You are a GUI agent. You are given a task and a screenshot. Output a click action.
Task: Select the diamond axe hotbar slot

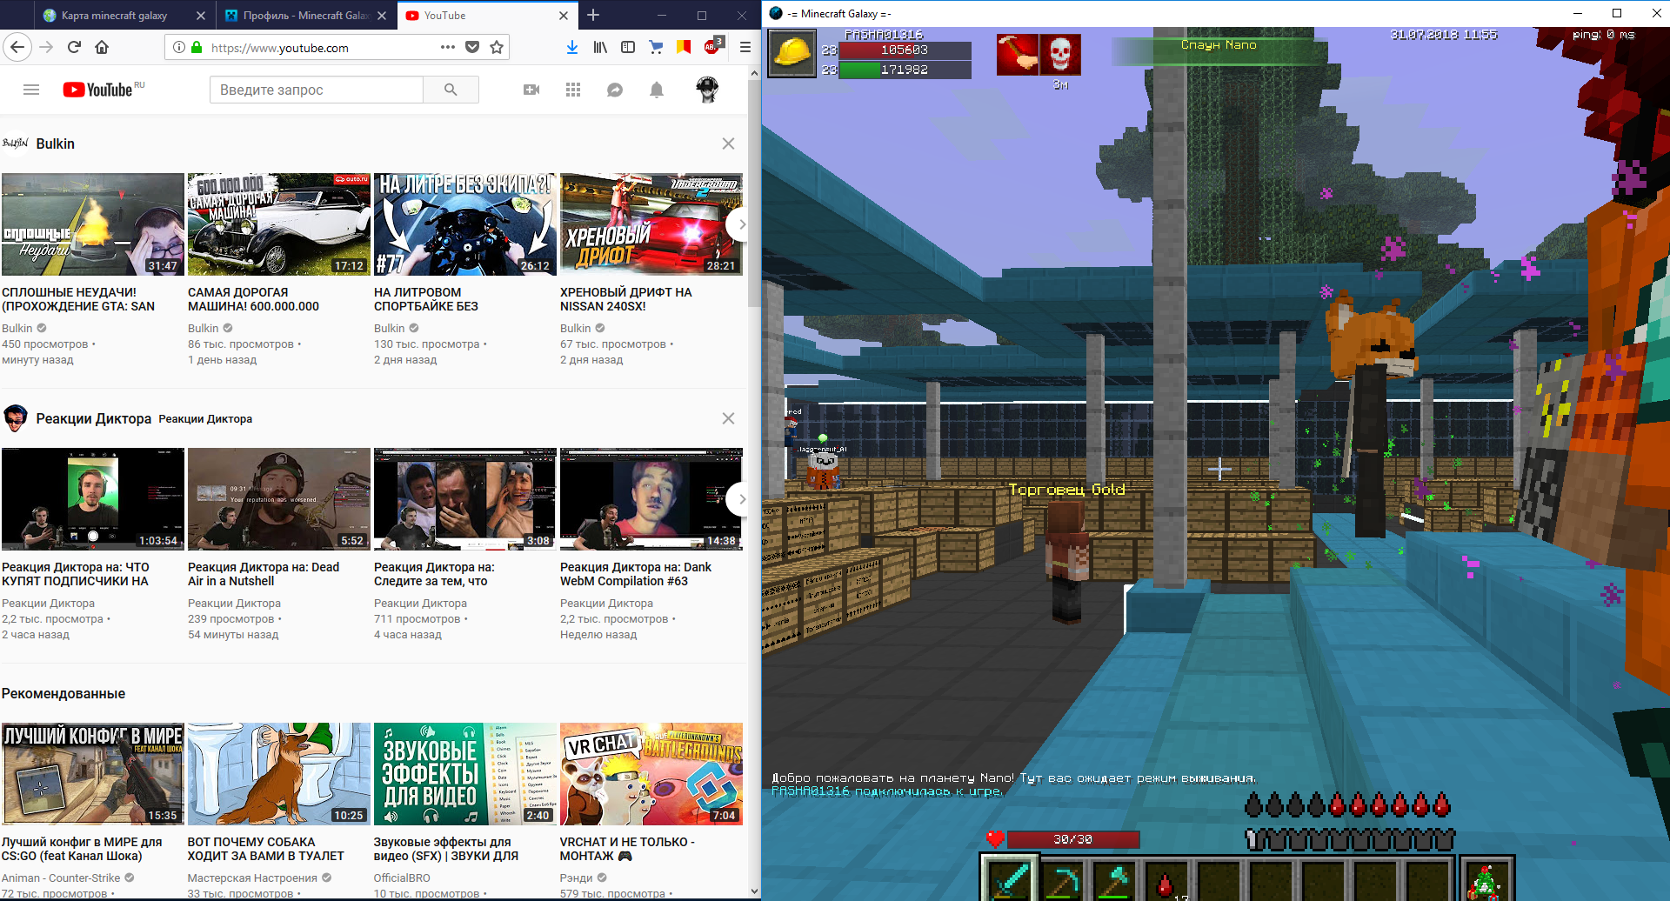[1114, 880]
